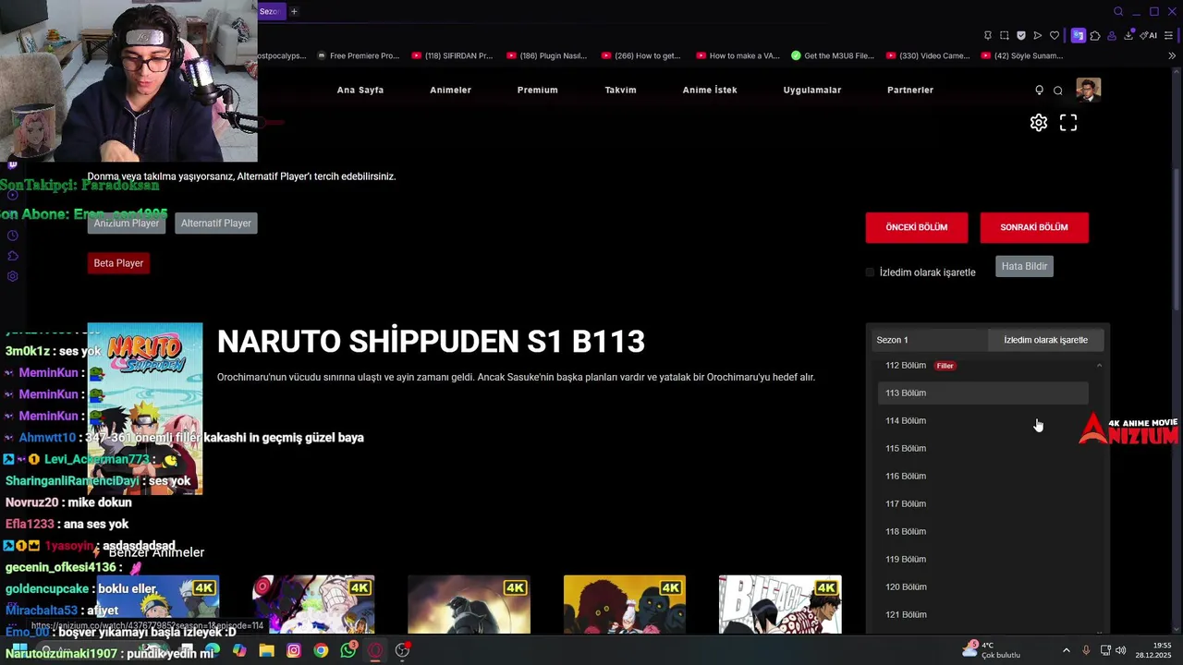Click the Hata Bildir report button
1183x665 pixels.
tap(1024, 266)
